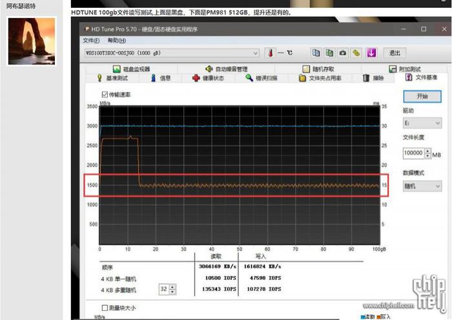Open the 健康状态 tab

pos(209,78)
